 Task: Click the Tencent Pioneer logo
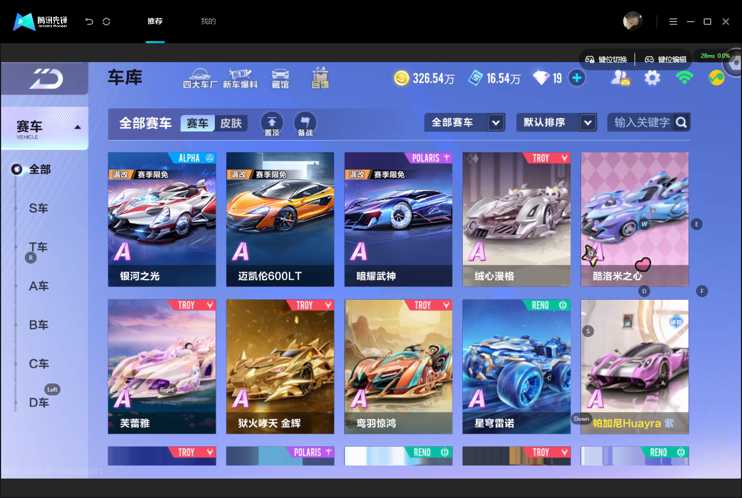[x=41, y=22]
